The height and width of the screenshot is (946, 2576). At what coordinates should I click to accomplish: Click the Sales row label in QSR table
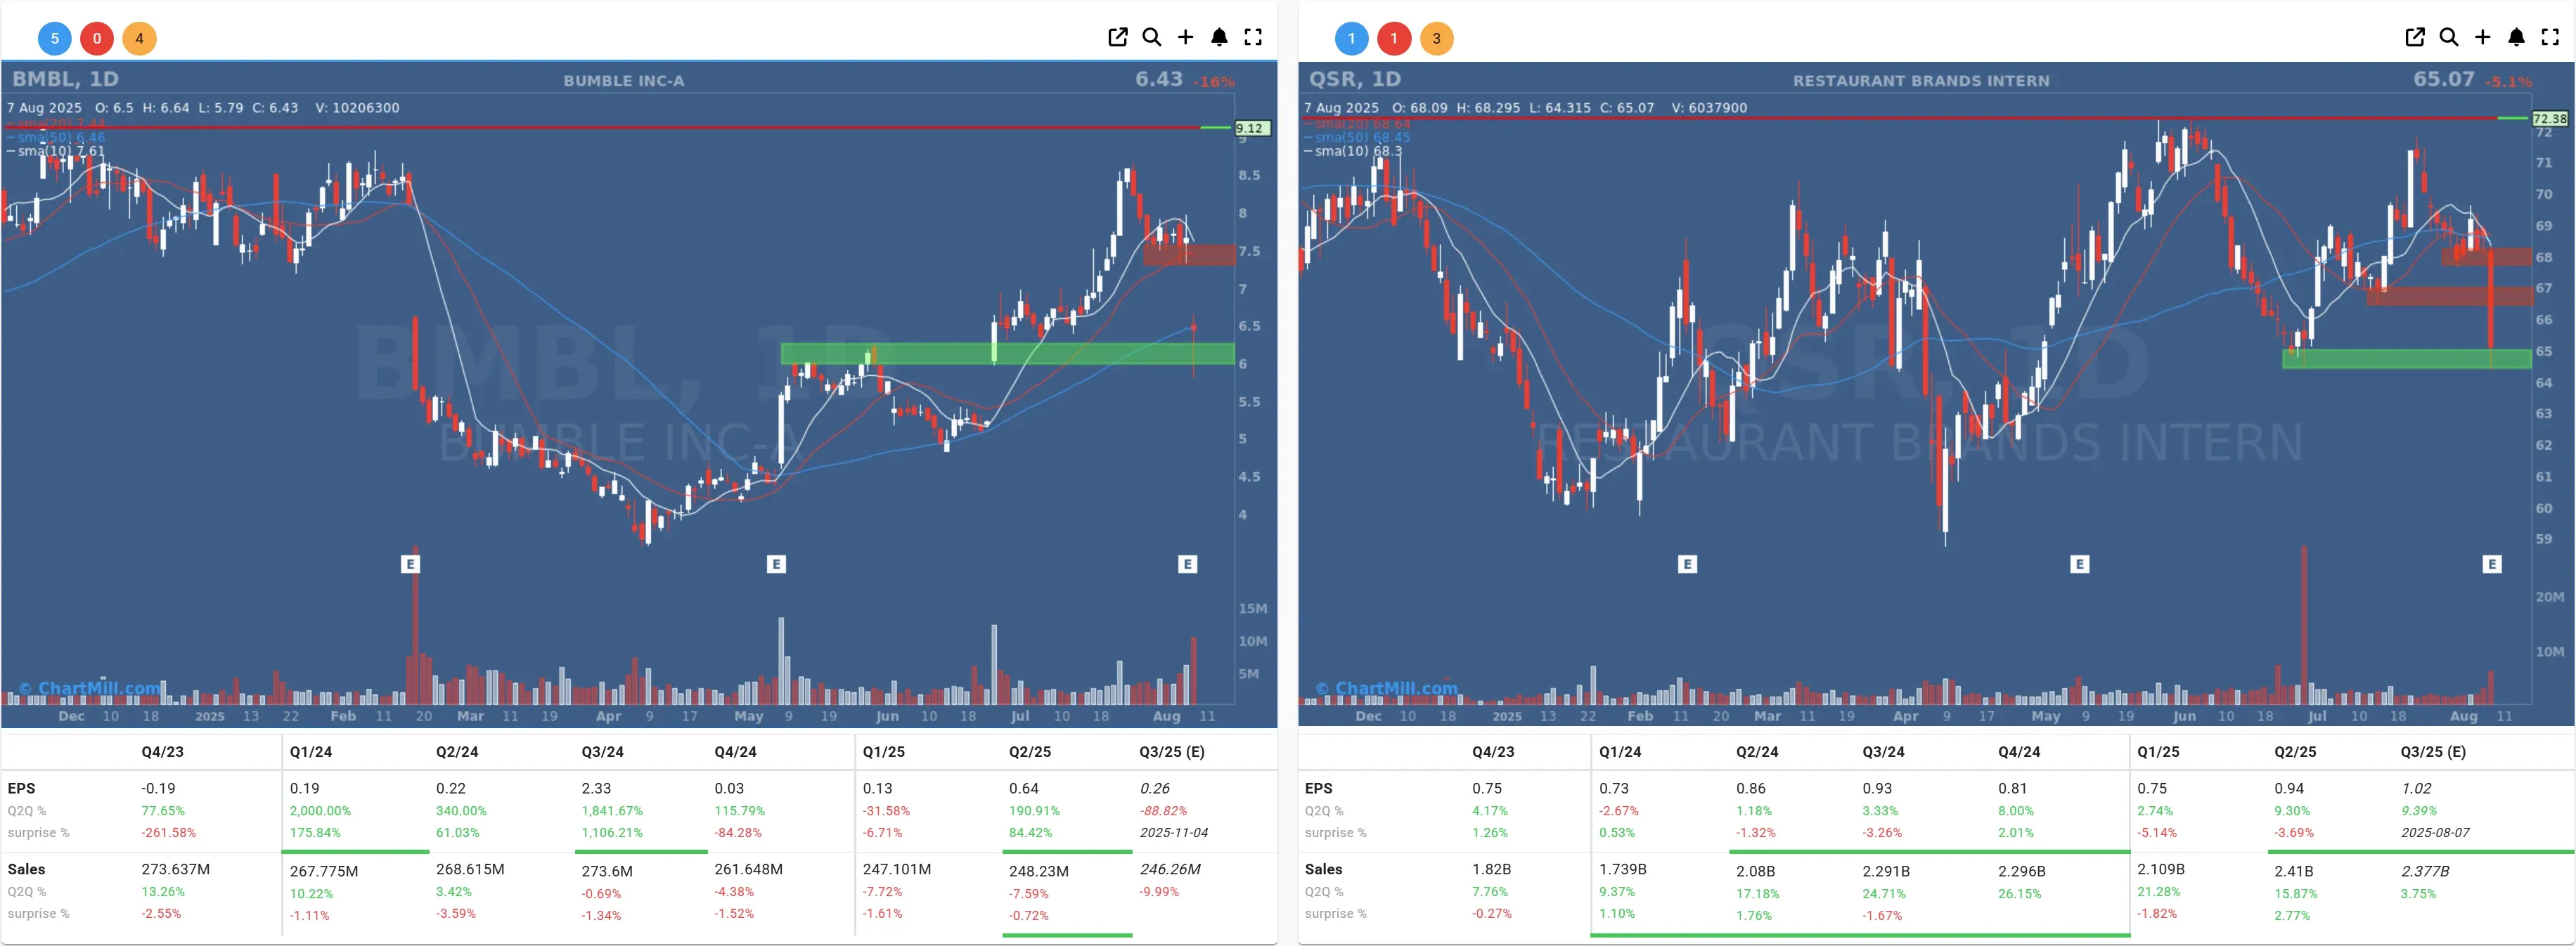1323,870
